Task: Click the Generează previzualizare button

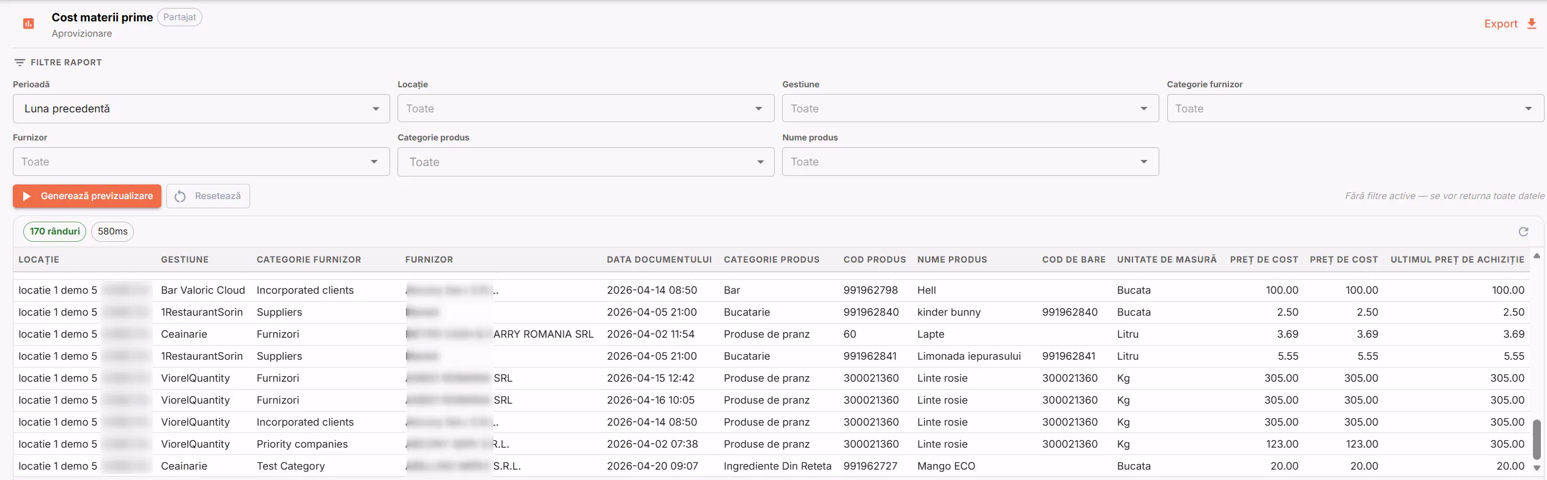Action: pyautogui.click(x=87, y=196)
